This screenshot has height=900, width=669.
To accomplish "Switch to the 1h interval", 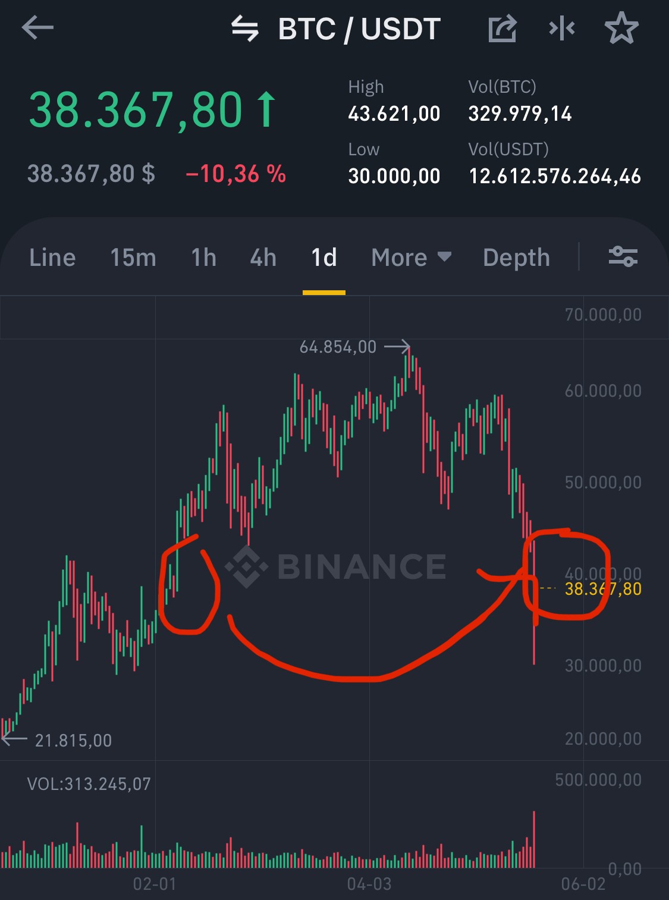I will click(203, 258).
